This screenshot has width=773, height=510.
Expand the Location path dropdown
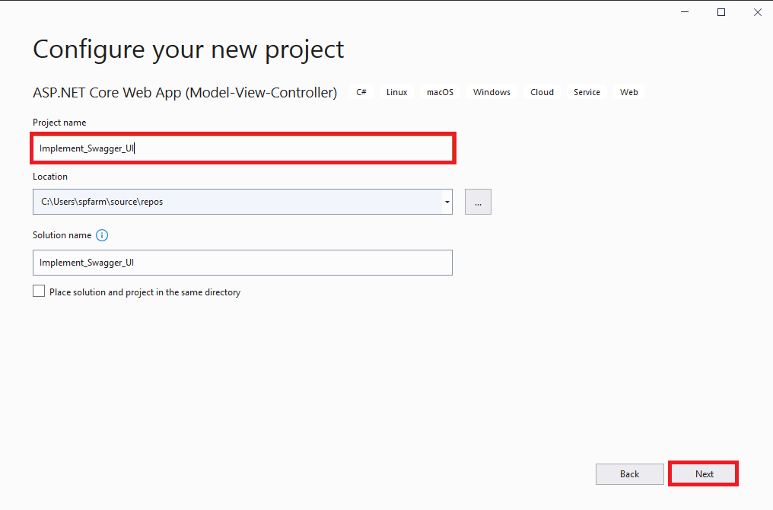coord(447,202)
